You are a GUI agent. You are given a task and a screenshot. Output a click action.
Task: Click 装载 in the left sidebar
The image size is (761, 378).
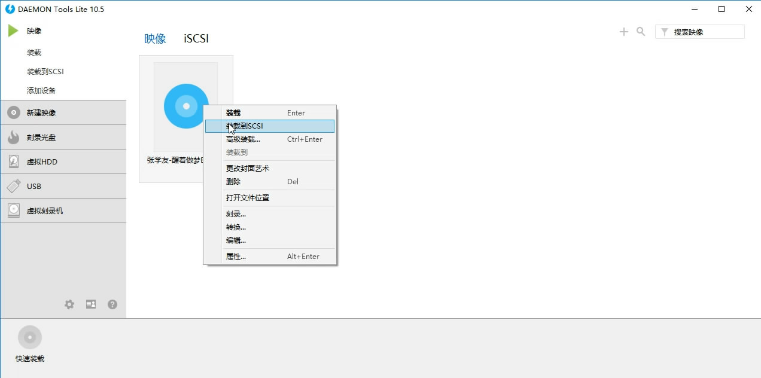click(x=34, y=53)
